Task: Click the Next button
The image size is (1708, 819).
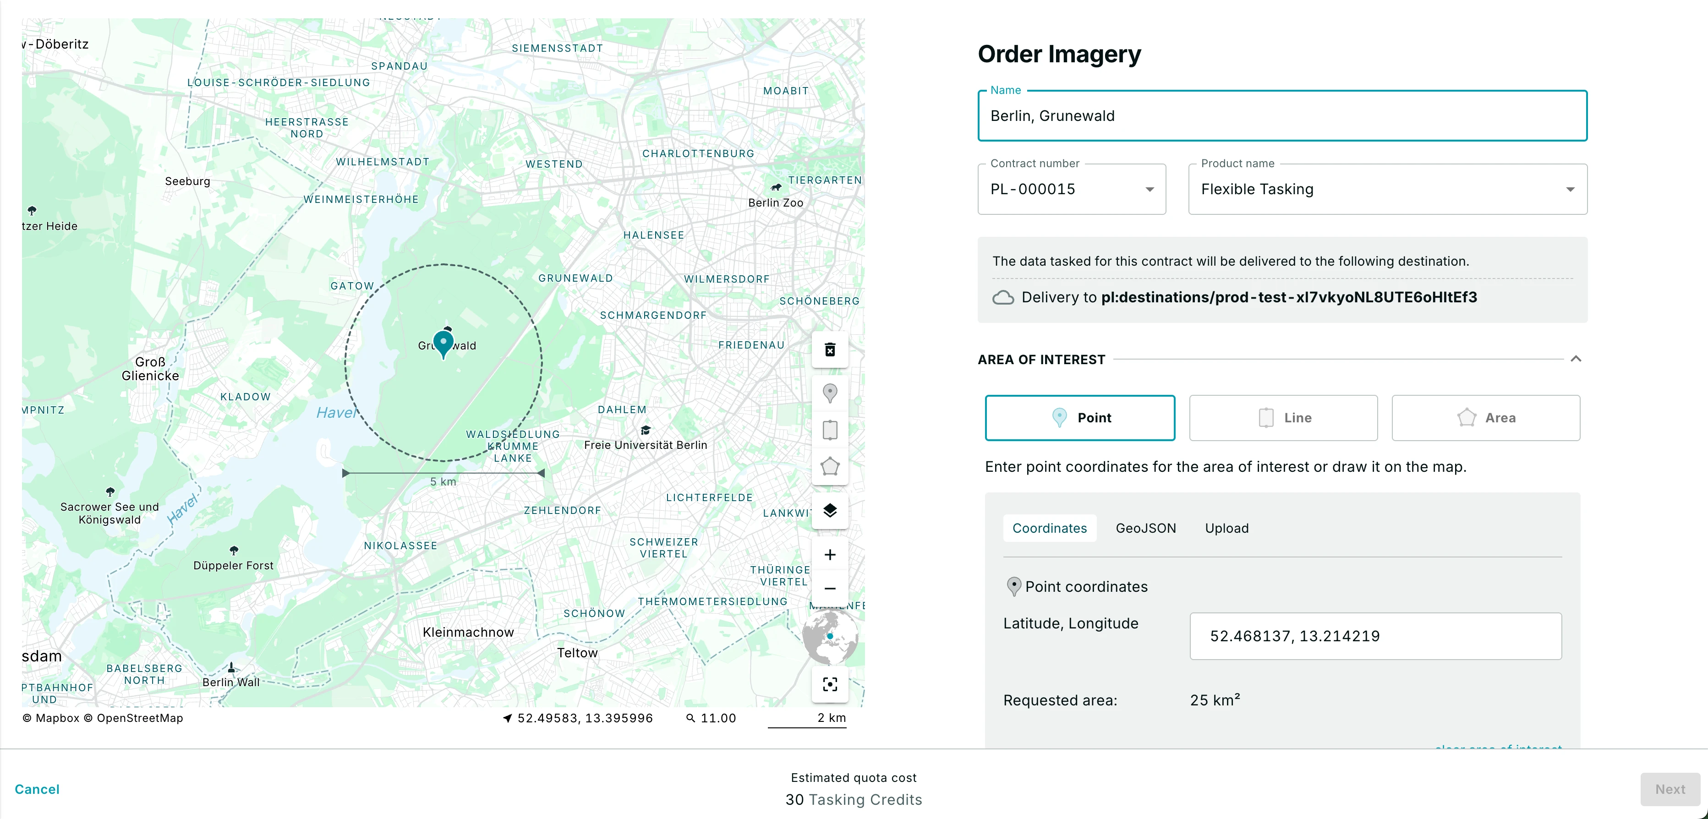Action: (1670, 789)
